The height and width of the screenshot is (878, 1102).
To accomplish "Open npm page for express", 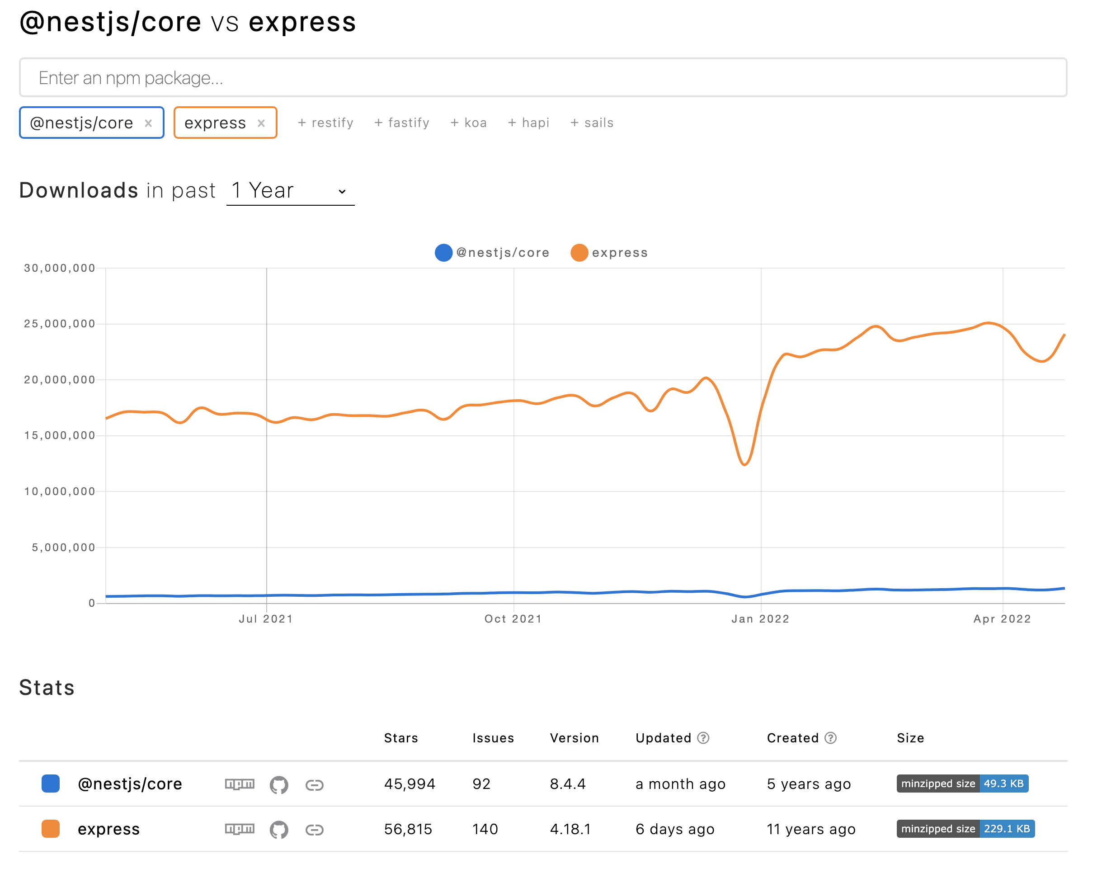I will tap(239, 829).
